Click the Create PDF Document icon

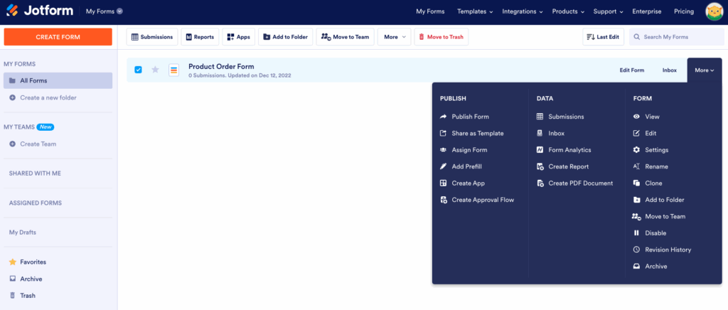pyautogui.click(x=540, y=183)
